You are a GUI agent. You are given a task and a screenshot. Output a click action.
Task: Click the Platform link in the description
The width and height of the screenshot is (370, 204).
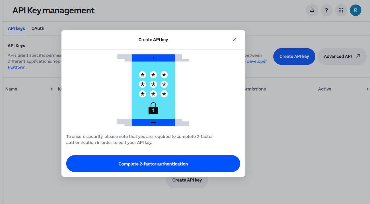[17, 67]
